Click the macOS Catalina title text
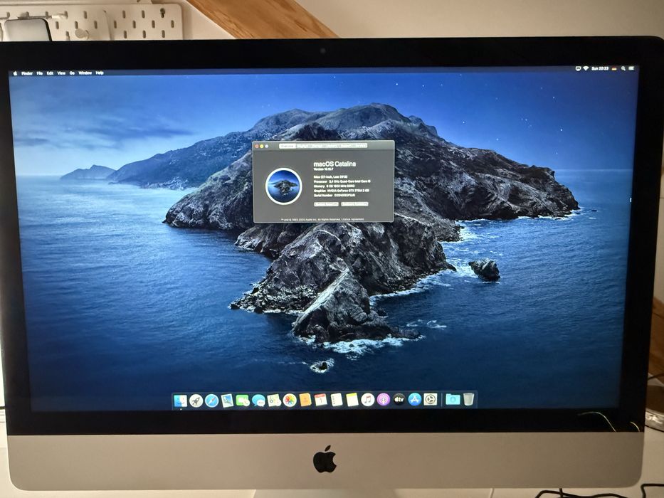 point(334,164)
